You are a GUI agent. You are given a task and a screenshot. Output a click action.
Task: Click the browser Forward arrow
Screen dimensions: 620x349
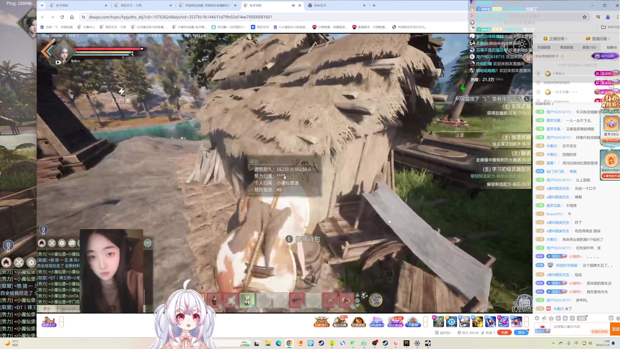coord(52,17)
